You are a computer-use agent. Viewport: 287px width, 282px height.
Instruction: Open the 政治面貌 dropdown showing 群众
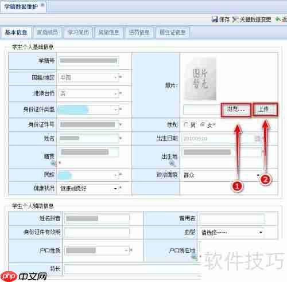tap(222, 175)
